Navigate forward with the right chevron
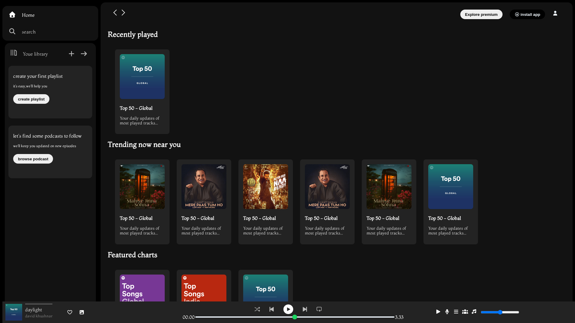 [123, 13]
